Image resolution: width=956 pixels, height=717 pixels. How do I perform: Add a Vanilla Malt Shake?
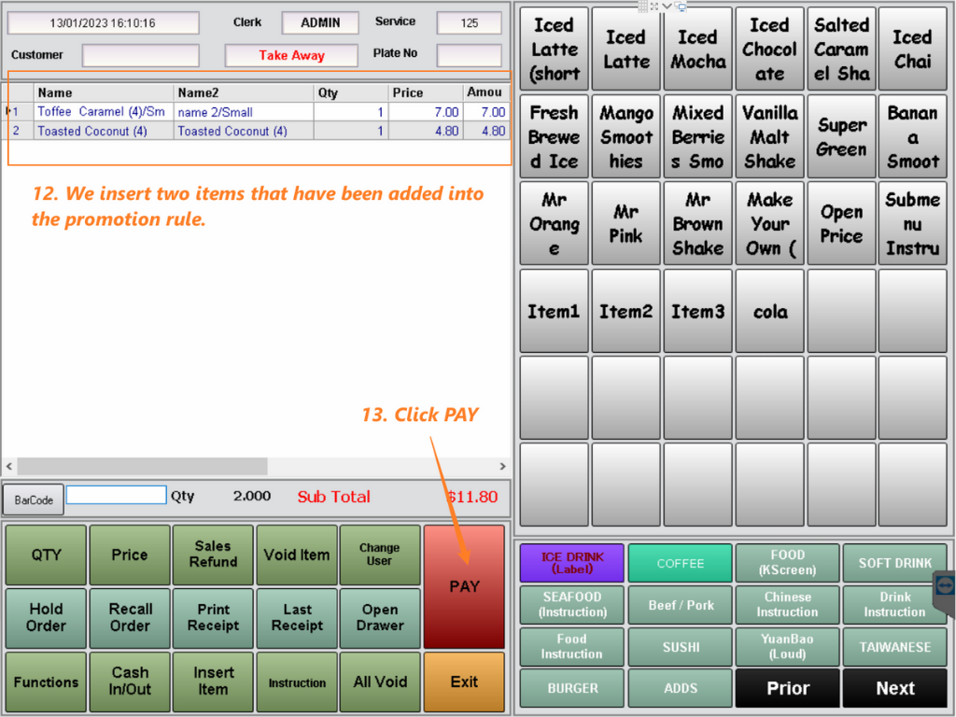pos(769,136)
